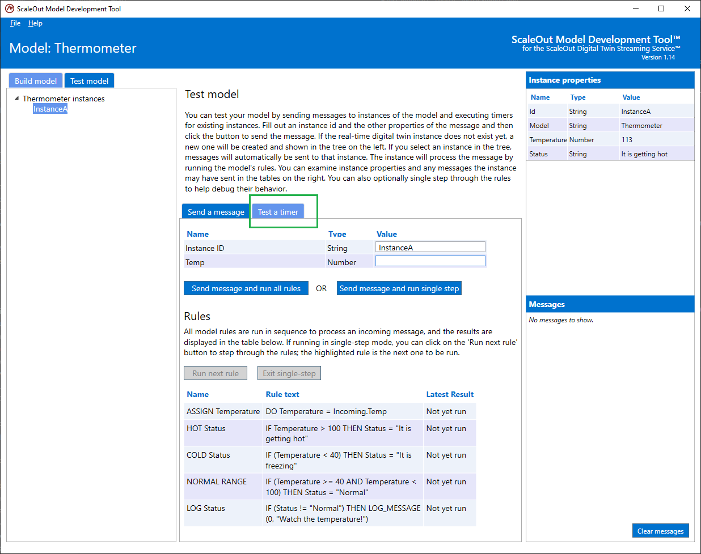Click the Value column header in Instance properties
Screen dimensions: 701x554
point(631,97)
